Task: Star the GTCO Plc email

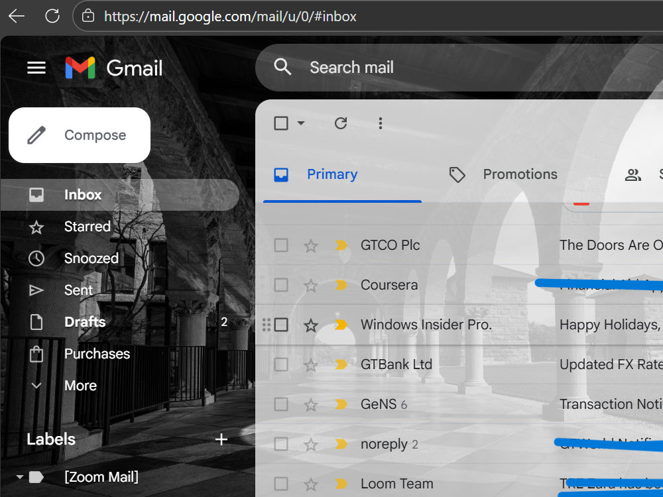Action: click(311, 245)
